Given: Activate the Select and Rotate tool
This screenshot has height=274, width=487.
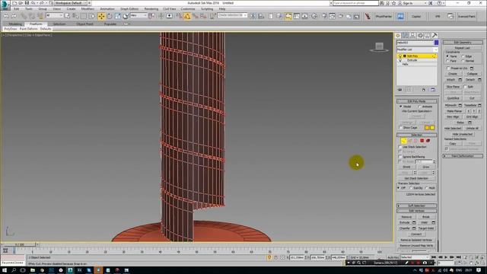Looking at the screenshot, I should click(x=110, y=16).
